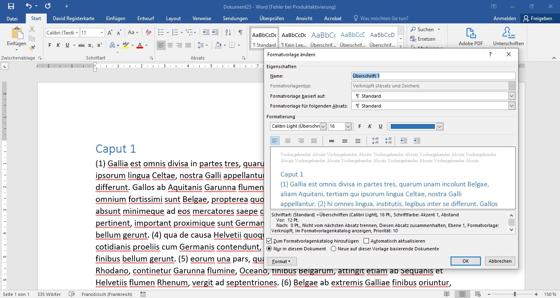Image resolution: width=560 pixels, height=298 pixels.
Task: Switch to the Entwurf ribbon tab
Action: click(146, 18)
